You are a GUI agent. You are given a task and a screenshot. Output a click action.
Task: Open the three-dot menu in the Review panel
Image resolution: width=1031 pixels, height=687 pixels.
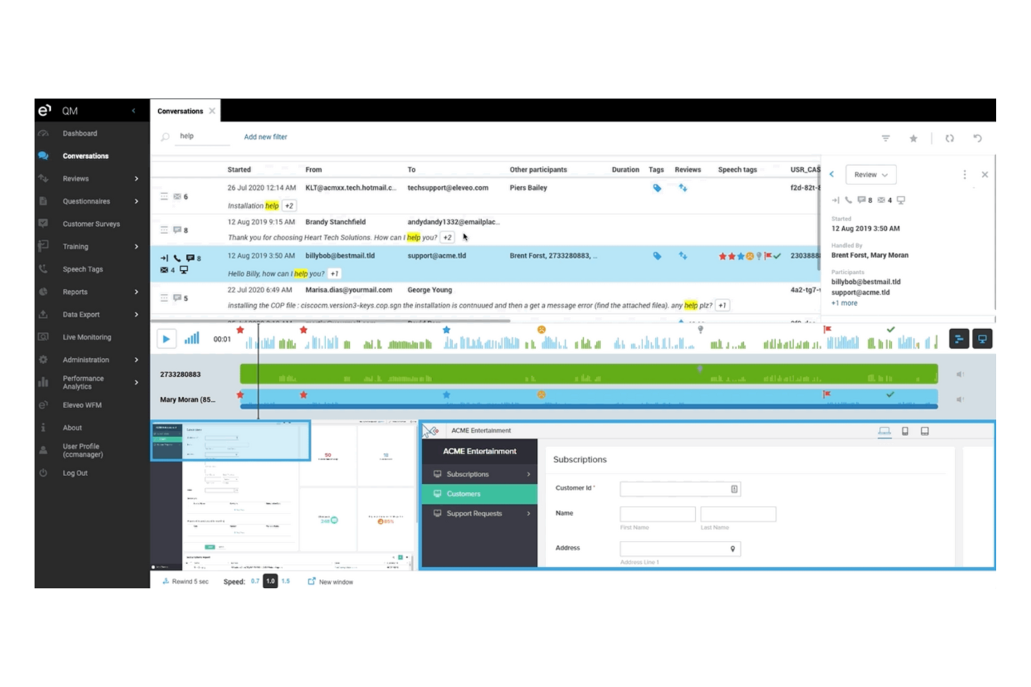pos(965,174)
